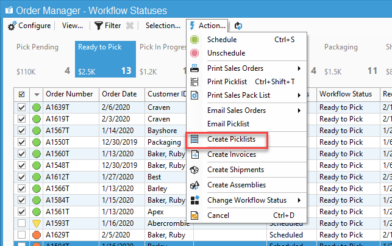Viewport: 392px width, 246px height.
Task: Click the Print Sales Pack List icon
Action: click(194, 95)
